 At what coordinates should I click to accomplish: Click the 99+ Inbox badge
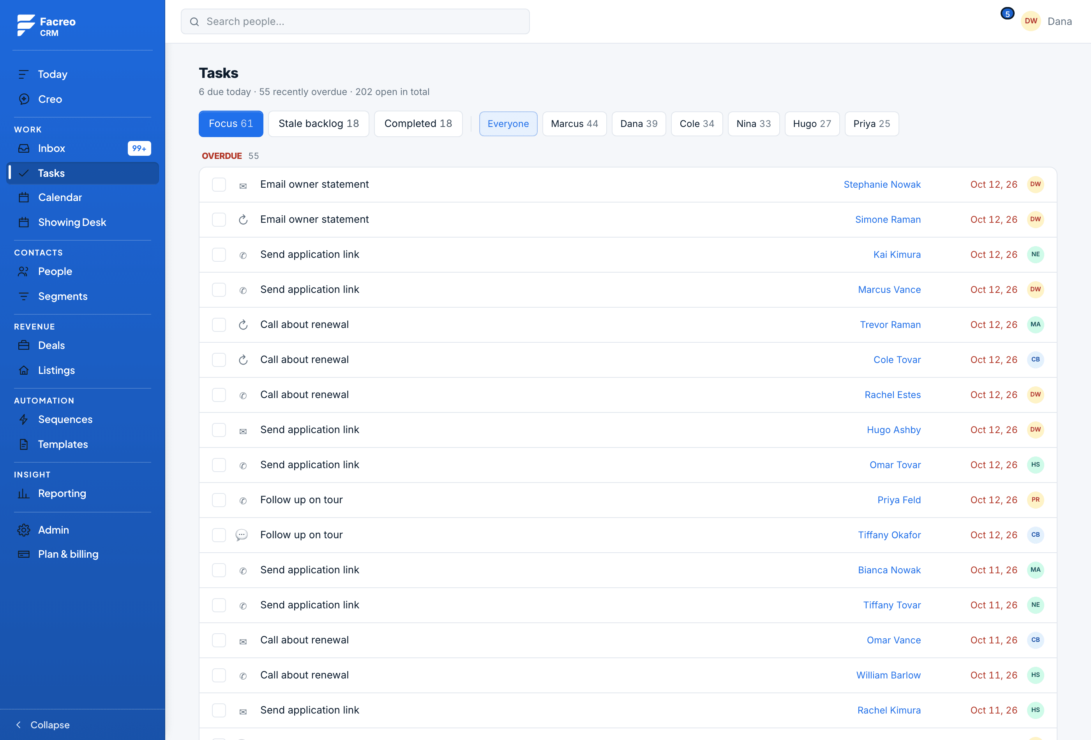[x=139, y=148]
